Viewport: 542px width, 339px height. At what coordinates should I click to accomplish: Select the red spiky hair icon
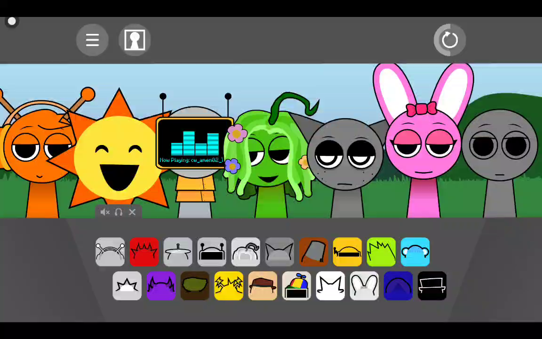[x=144, y=252]
